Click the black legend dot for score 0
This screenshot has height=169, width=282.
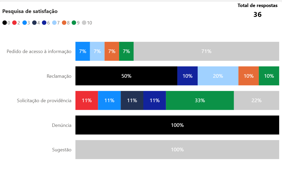[5, 23]
